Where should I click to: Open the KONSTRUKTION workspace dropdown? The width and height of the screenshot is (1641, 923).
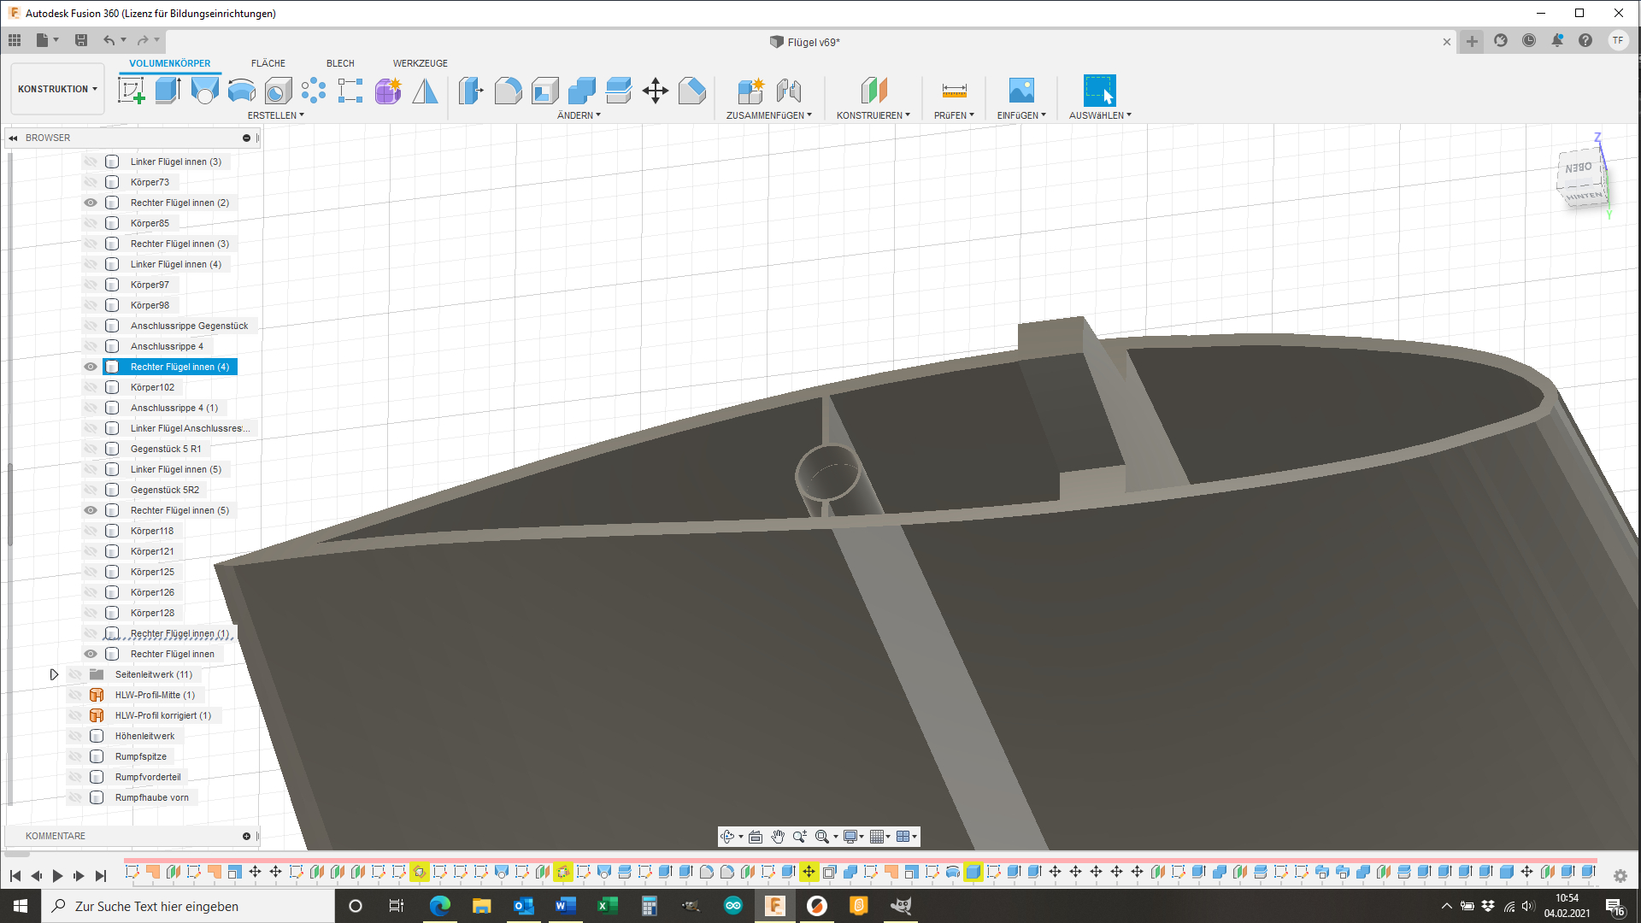(x=57, y=89)
